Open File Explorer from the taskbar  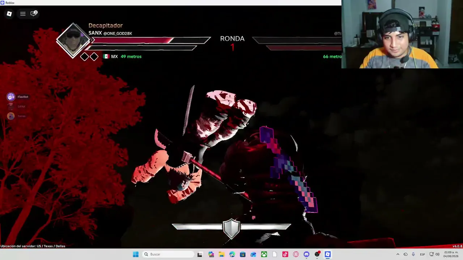coord(221,254)
